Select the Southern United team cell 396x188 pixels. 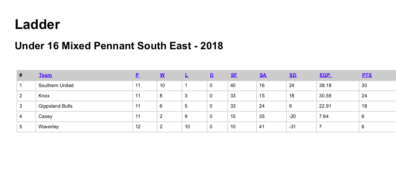click(84, 86)
